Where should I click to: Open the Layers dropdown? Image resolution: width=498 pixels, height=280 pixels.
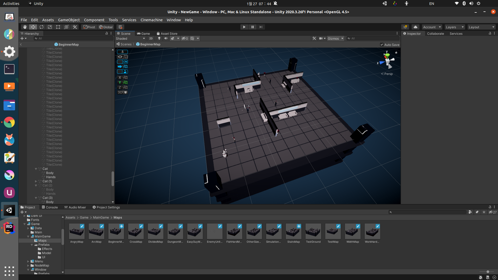(x=455, y=27)
